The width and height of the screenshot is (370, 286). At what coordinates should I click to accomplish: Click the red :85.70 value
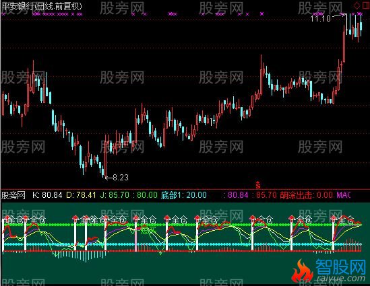tap(264, 195)
